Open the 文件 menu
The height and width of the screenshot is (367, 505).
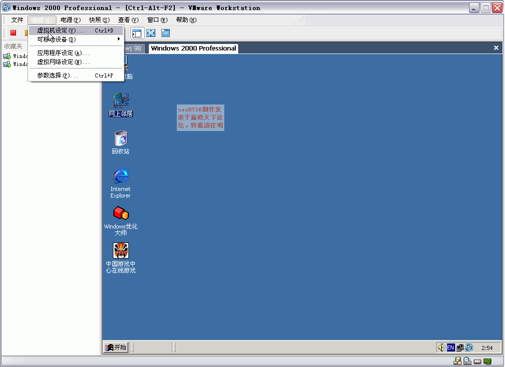(17, 20)
